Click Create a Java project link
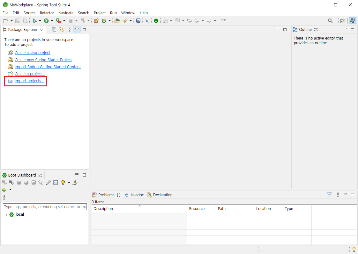Viewport: 358px width, 254px height. (x=33, y=53)
